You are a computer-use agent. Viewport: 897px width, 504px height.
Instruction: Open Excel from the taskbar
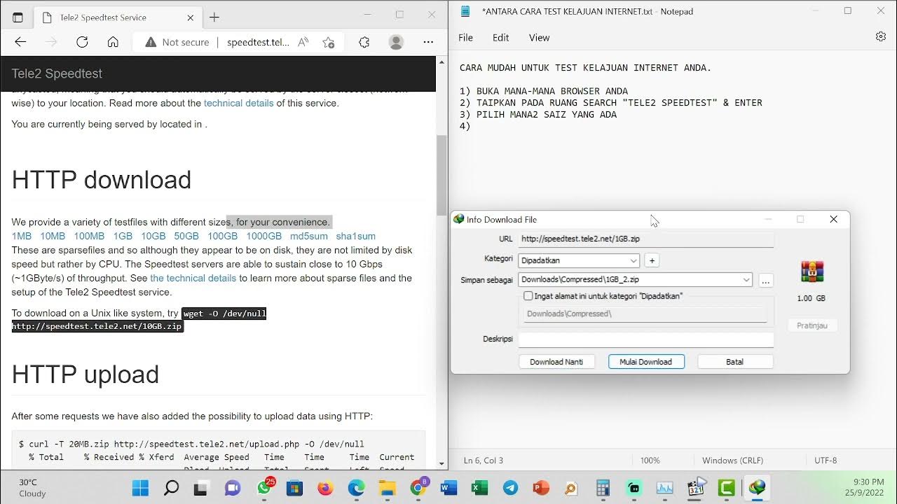click(479, 488)
